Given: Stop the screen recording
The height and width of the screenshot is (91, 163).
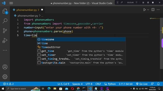Looking at the screenshot, I should pos(153,3).
